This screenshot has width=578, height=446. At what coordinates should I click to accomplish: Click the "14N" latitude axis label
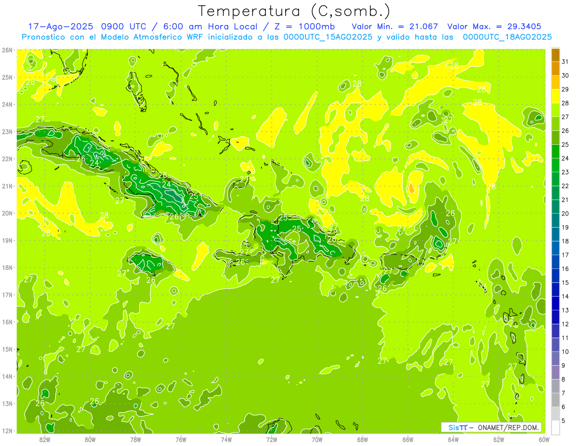pos(7,376)
